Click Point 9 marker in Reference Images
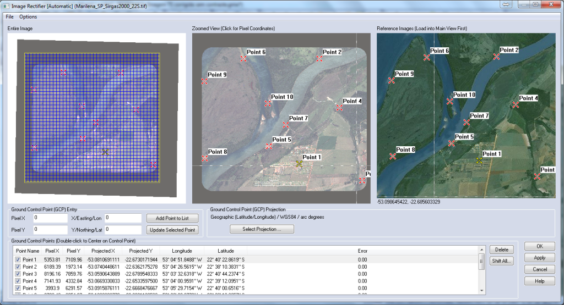The image size is (564, 305). coord(392,80)
